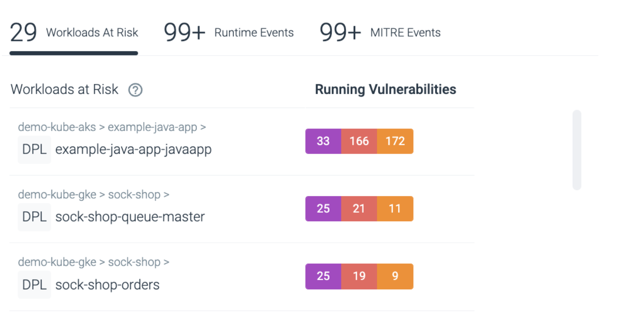The width and height of the screenshot is (635, 323).
Task: Click the demo-kube-aks > example-java-app breadcrumb
Action: click(x=112, y=127)
